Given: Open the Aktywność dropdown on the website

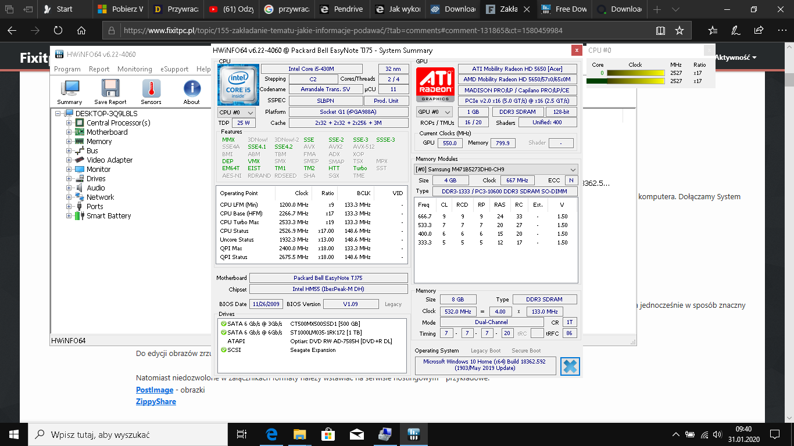Looking at the screenshot, I should (x=736, y=57).
